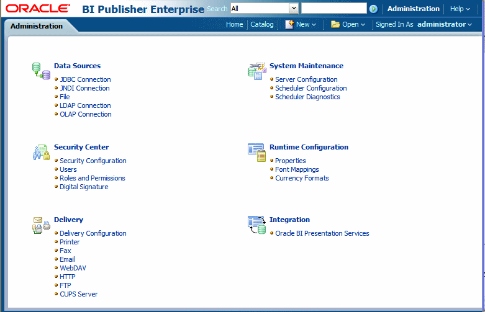This screenshot has height=312, width=485.
Task: Open Scheduler Diagnostics
Action: click(x=307, y=97)
